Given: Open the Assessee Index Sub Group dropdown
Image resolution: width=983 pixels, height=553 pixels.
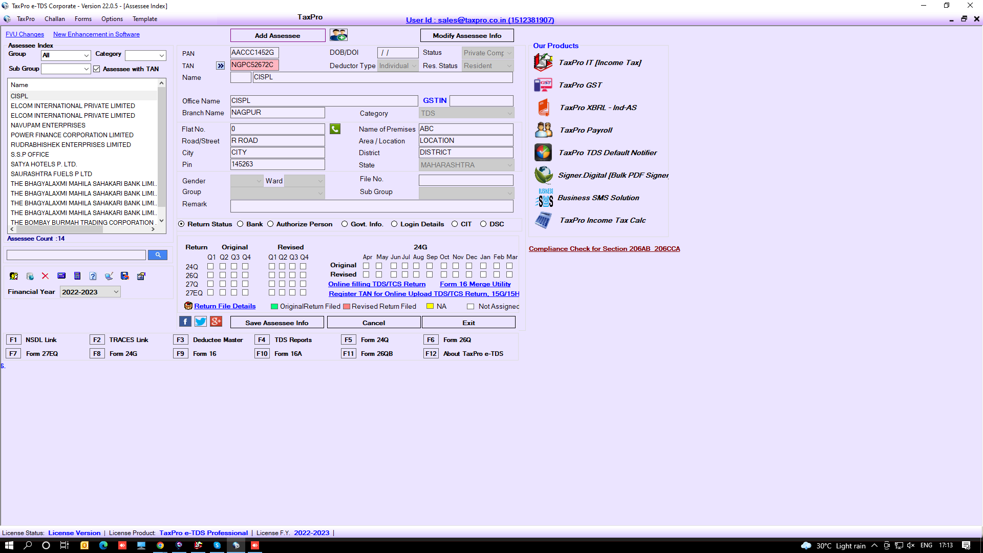Looking at the screenshot, I should click(x=66, y=69).
